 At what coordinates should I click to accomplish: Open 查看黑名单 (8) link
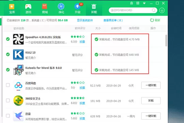click(113, 20)
